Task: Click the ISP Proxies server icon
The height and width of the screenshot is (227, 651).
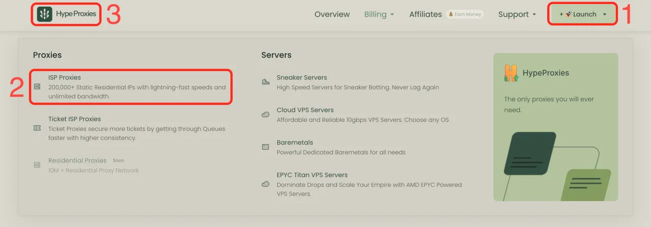Action: [37, 87]
